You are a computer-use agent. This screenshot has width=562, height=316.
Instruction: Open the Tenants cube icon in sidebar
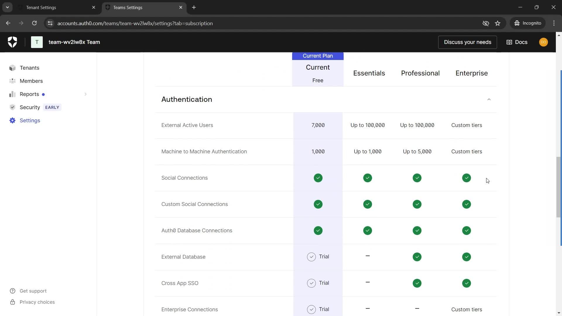(12, 68)
